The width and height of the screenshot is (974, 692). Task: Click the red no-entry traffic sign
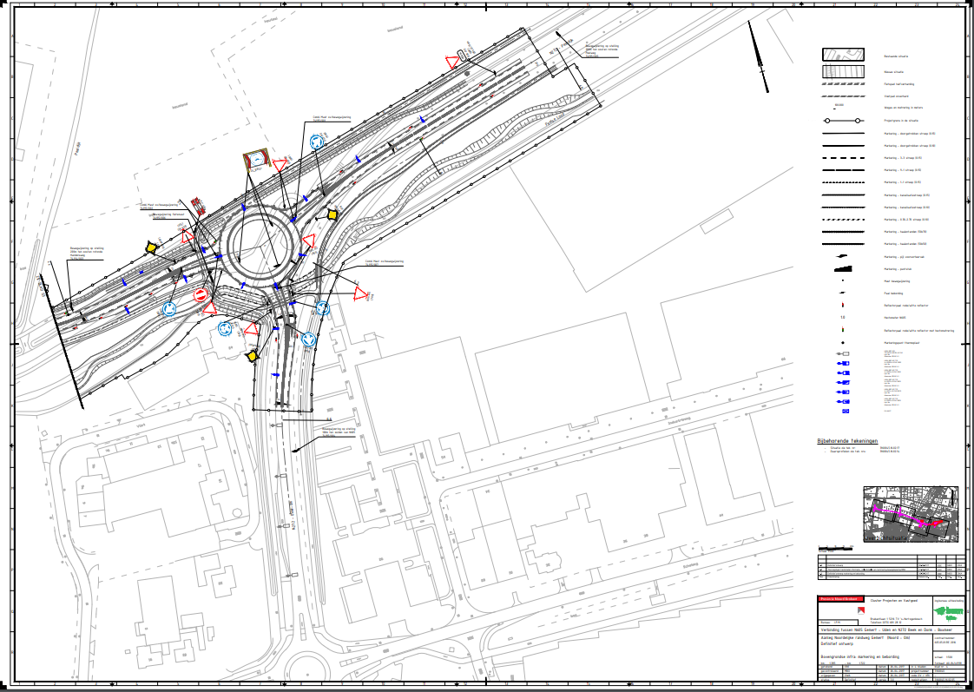tap(201, 296)
